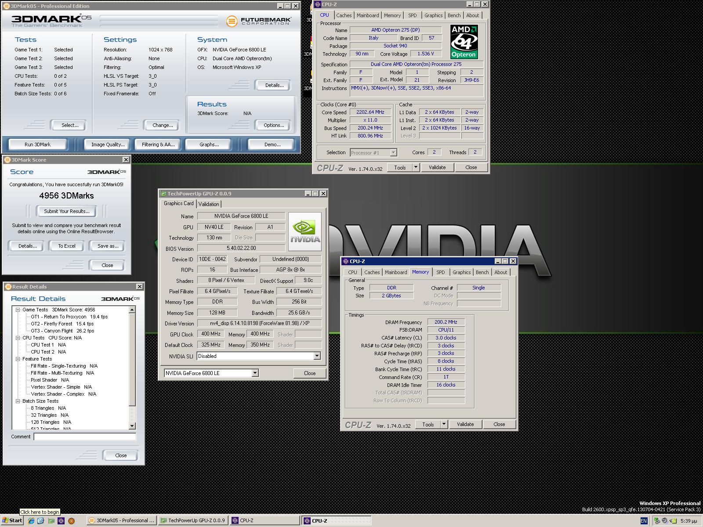
Task: Click Submit Your Results button
Action: point(67,211)
